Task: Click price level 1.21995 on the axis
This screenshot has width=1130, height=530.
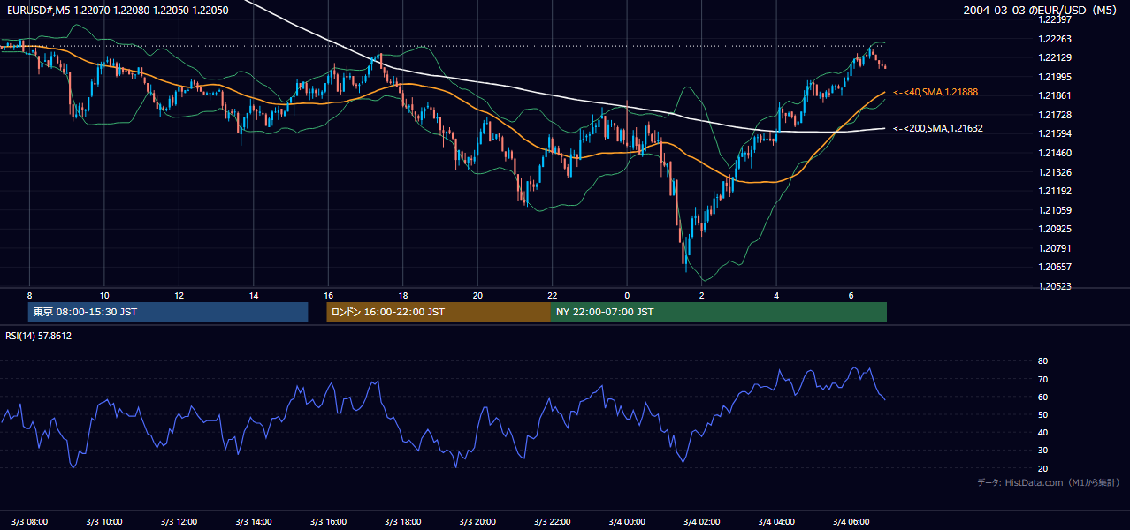Action: 1054,77
